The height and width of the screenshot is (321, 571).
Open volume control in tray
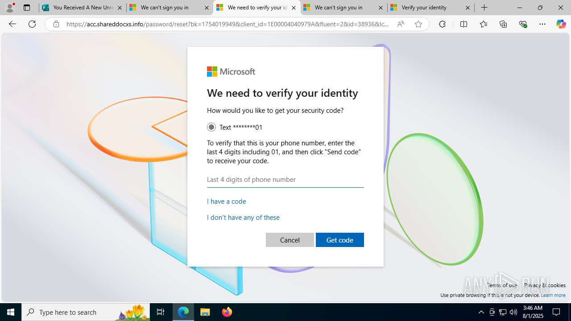point(513,312)
